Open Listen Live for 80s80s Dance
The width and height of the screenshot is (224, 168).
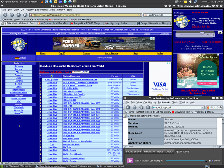52,150
